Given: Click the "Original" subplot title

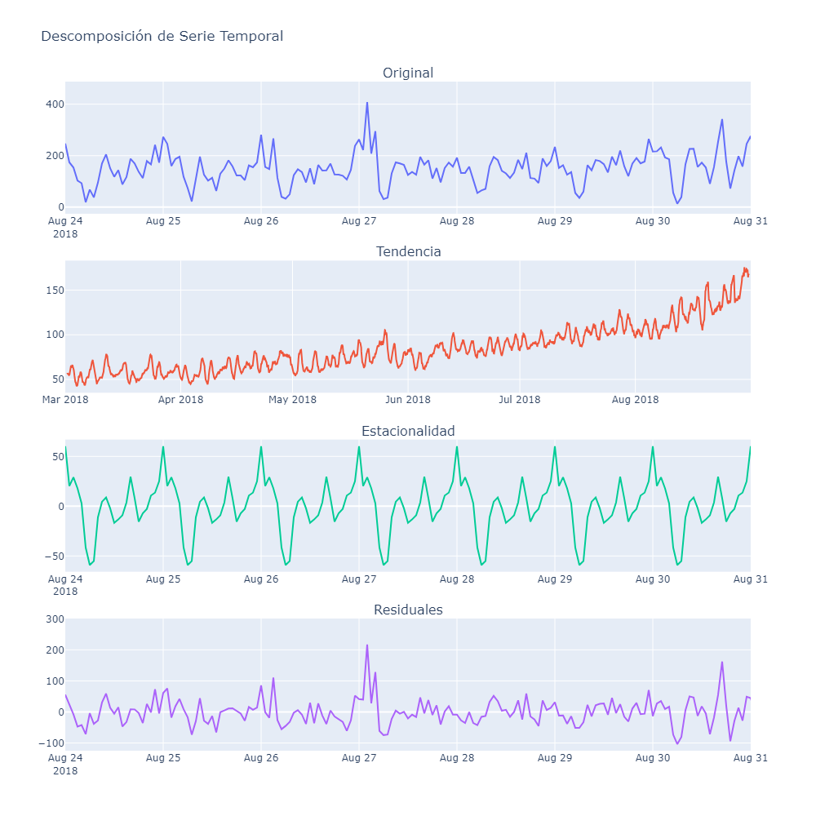Looking at the screenshot, I should point(408,73).
